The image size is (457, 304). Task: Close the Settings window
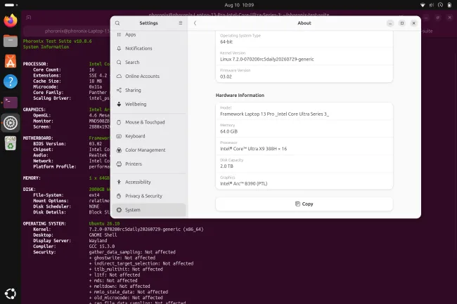[413, 23]
